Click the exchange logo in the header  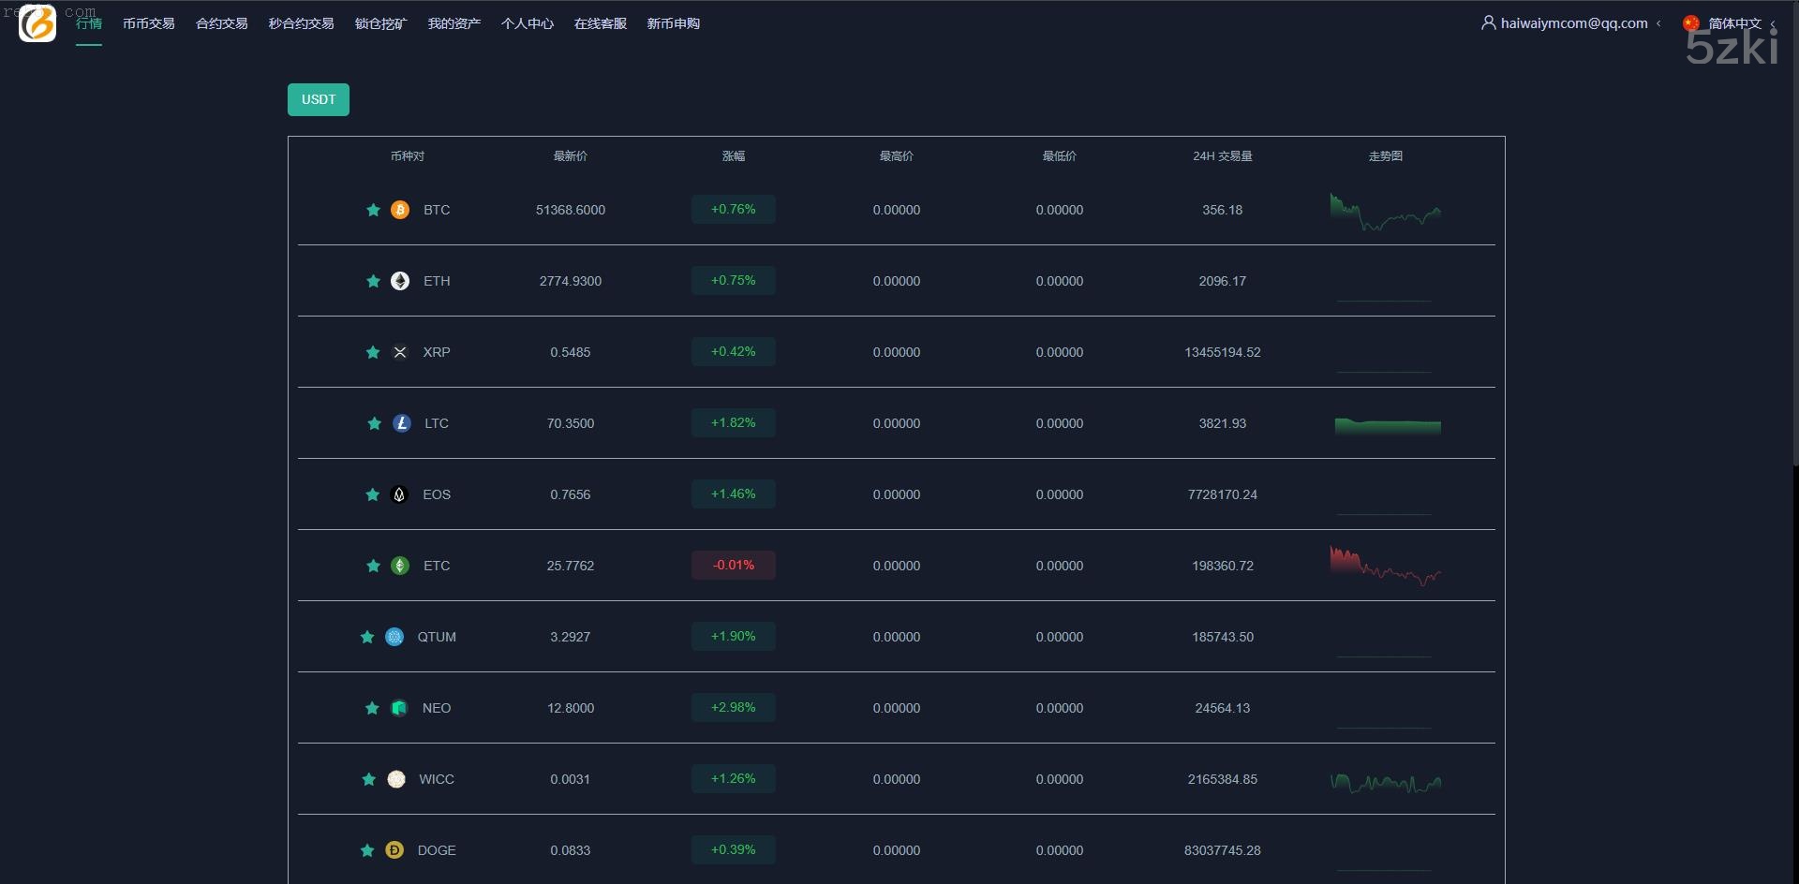(37, 23)
